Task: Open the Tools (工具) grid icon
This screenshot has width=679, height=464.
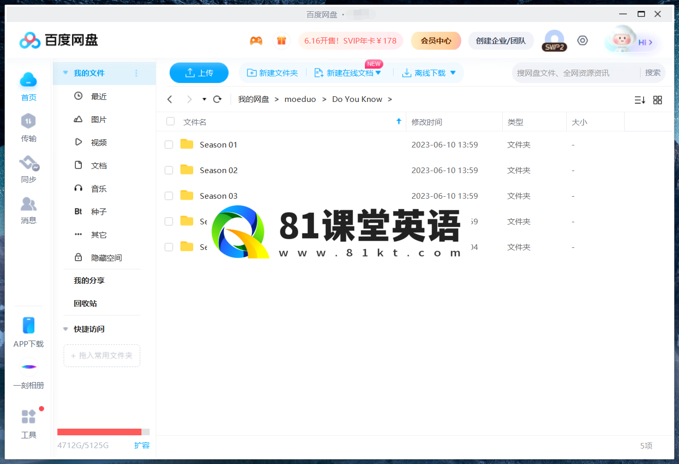Action: [x=29, y=416]
